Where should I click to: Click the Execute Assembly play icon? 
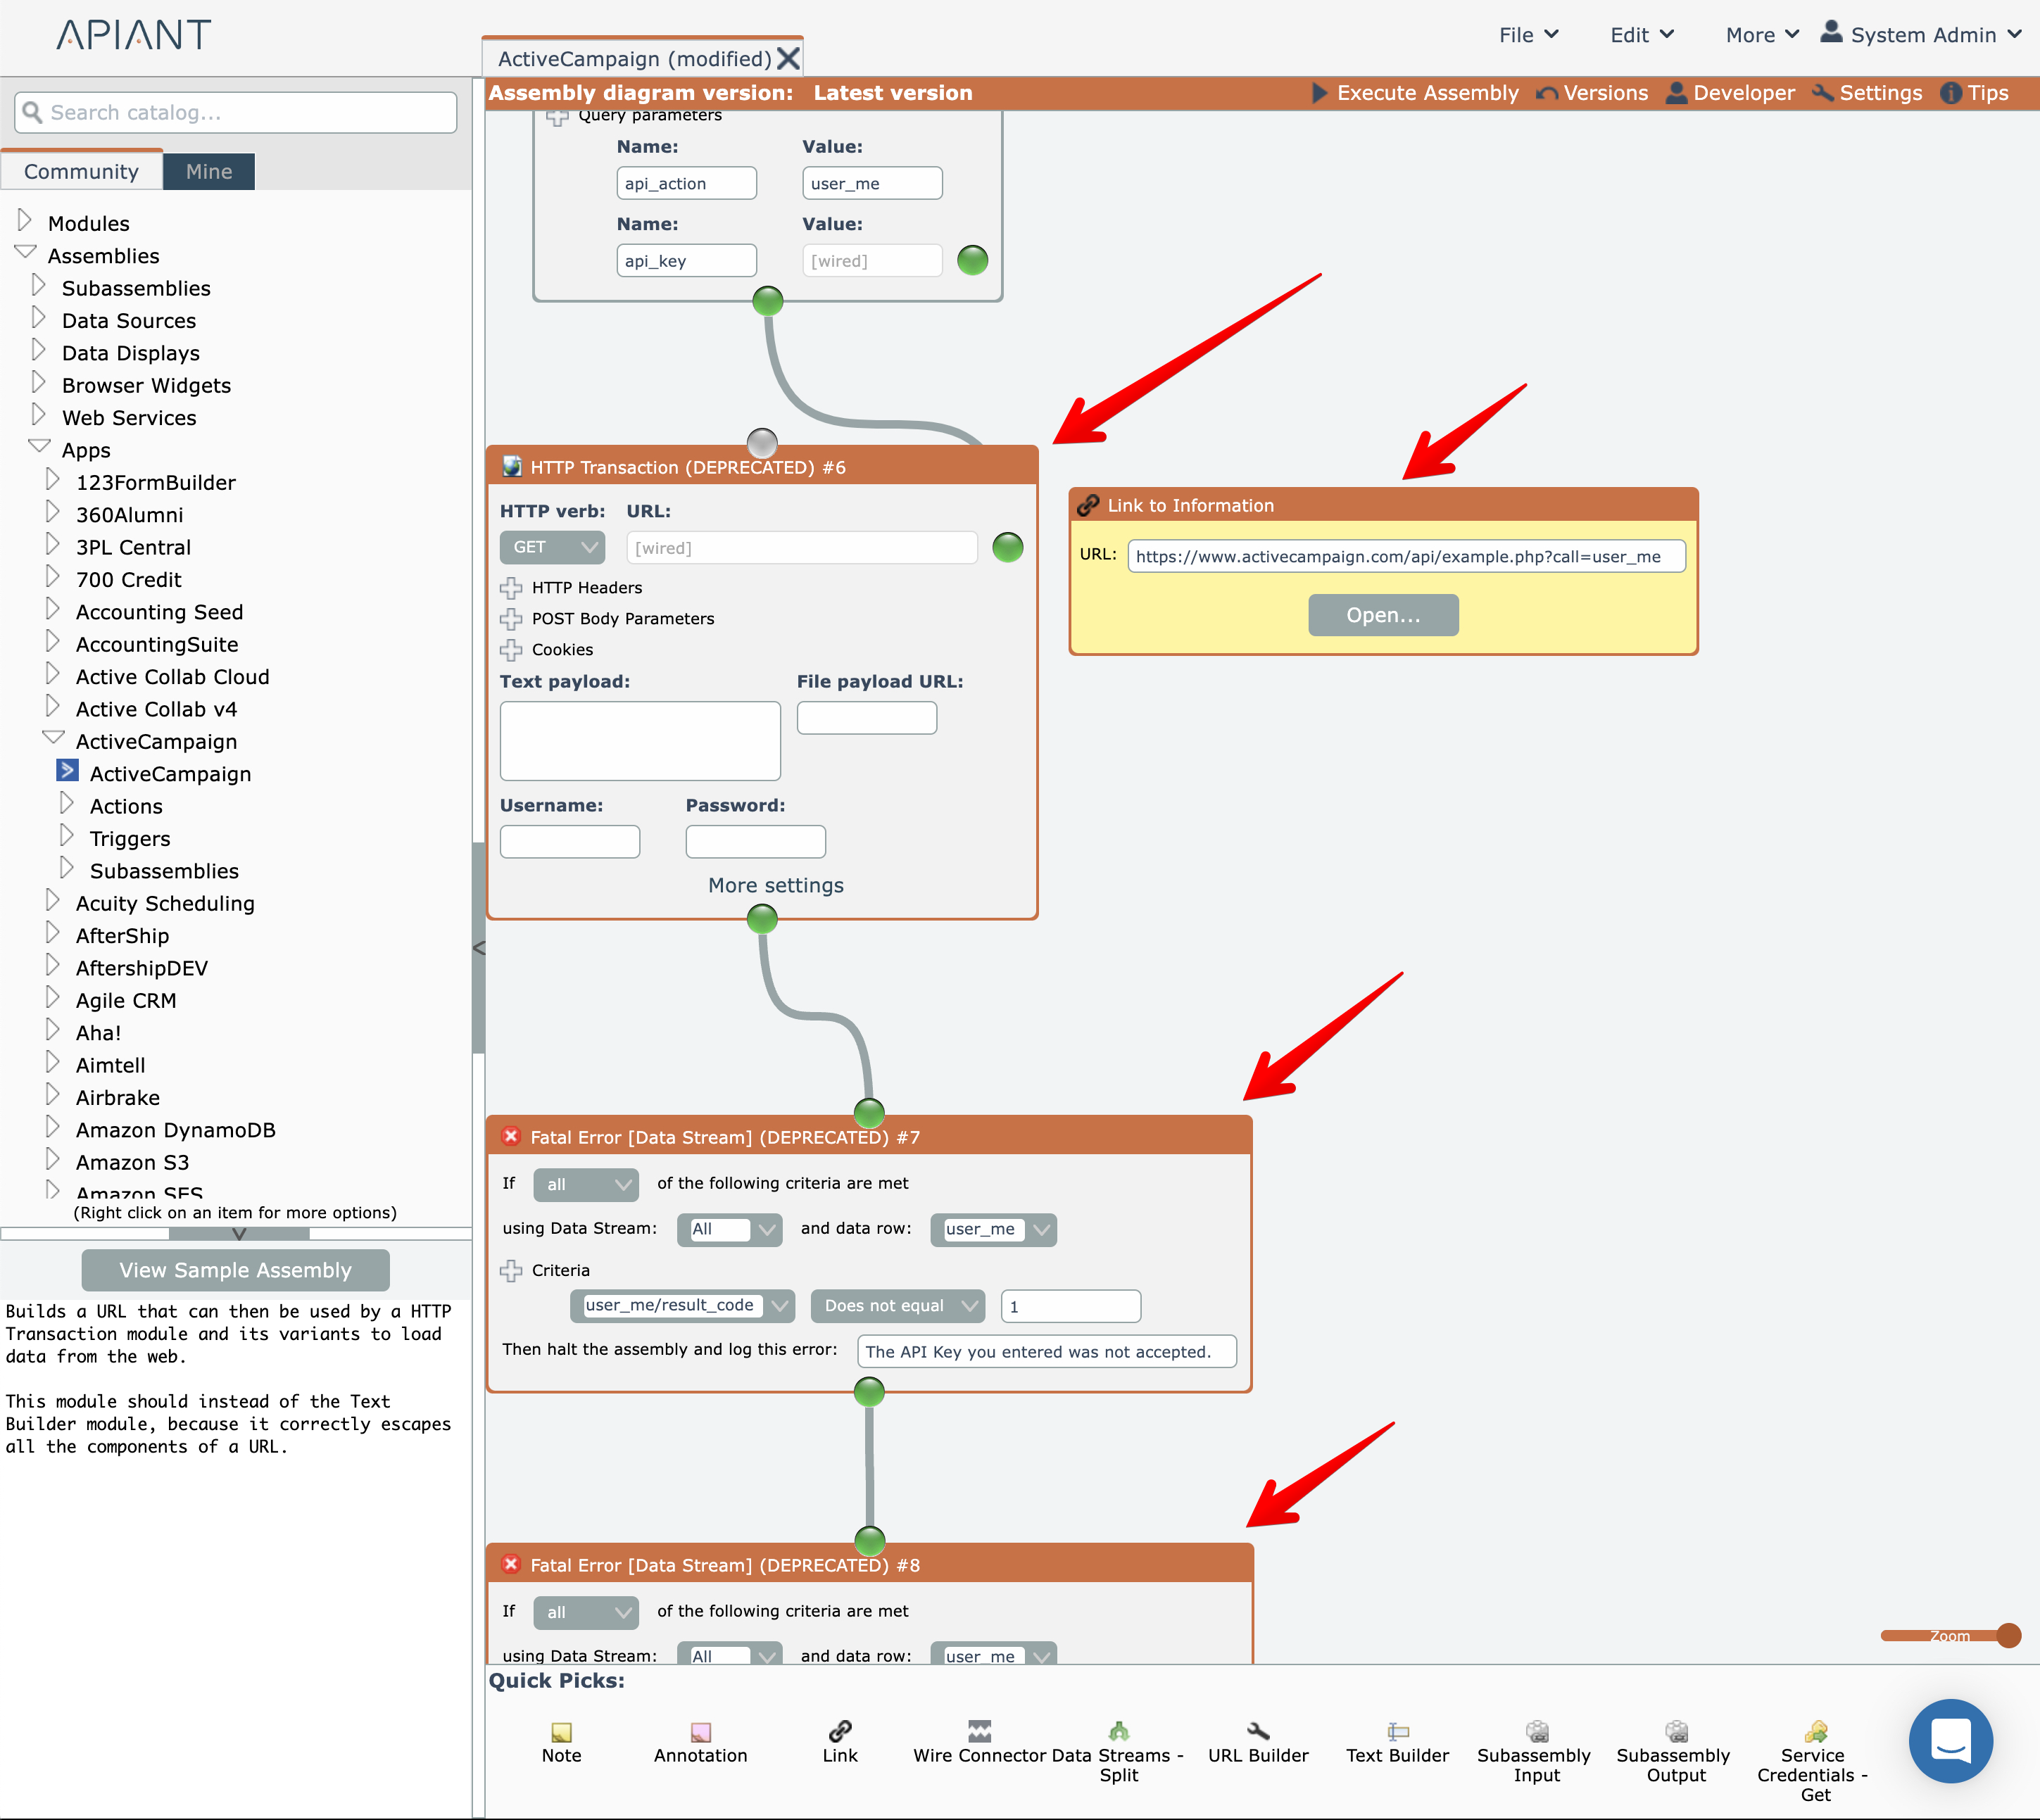[1319, 93]
